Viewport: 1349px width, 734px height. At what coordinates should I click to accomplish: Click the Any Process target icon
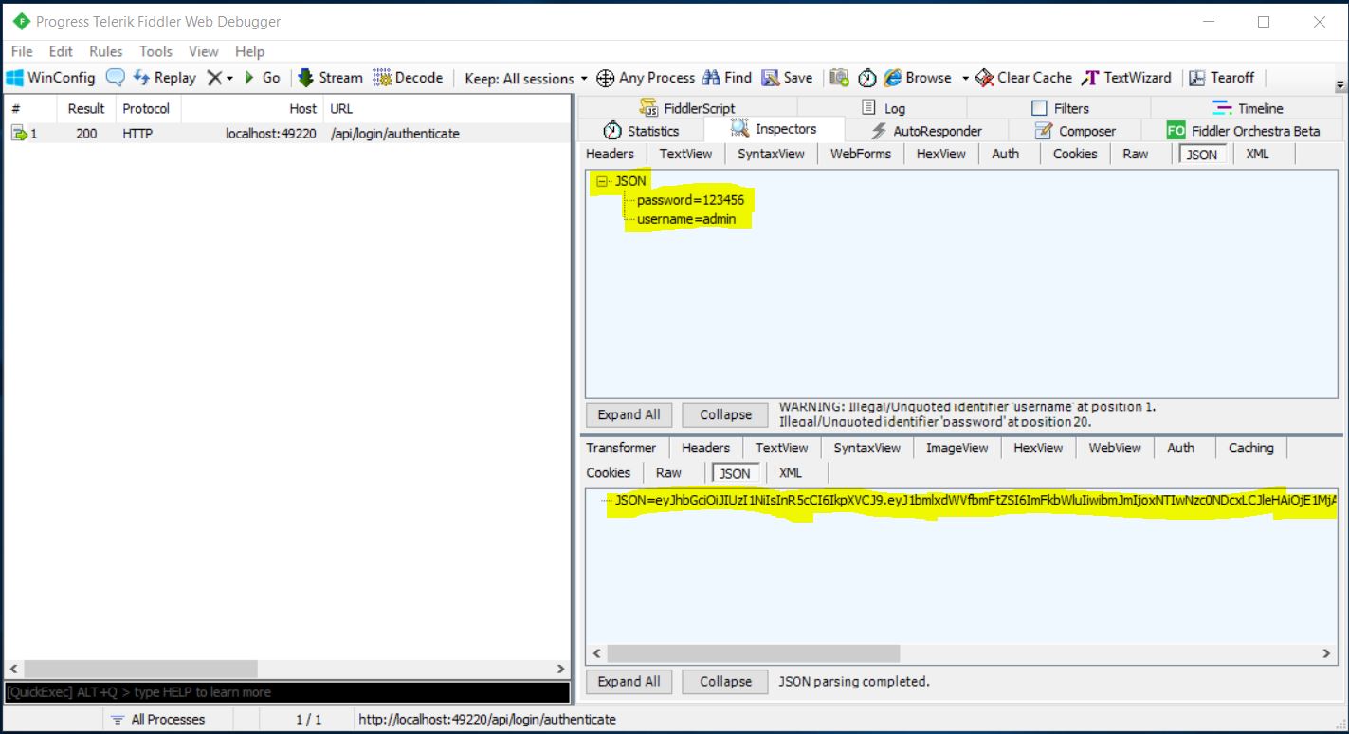click(x=605, y=78)
